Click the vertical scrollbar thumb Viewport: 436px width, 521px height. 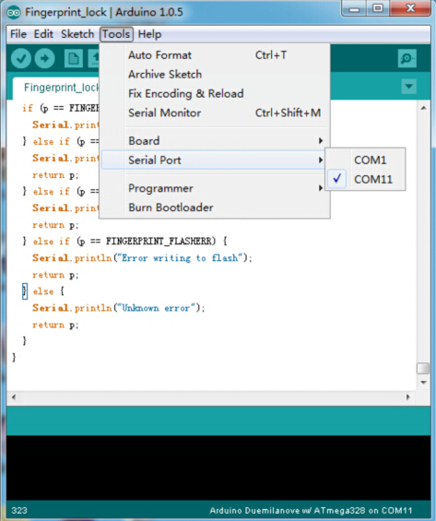click(423, 369)
